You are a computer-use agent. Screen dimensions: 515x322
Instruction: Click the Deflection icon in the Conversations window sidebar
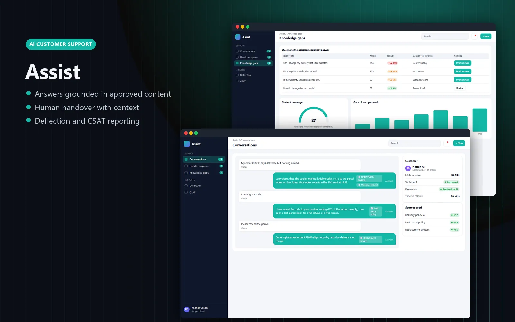(186, 186)
